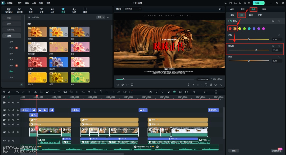286x155 pixels.
Task: Click the text T tool in timeline toolbar
Action: [x=53, y=92]
